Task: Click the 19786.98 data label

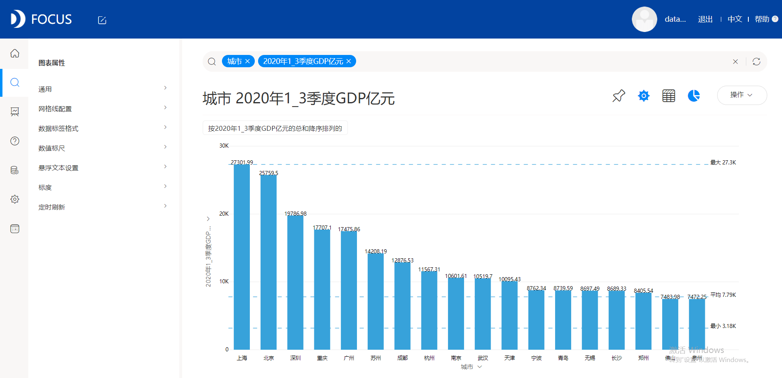Action: [295, 213]
